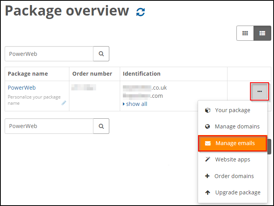This screenshot has width=274, height=206.
Task: Focus the bottom PowerWeb search field
Action: (x=49, y=126)
